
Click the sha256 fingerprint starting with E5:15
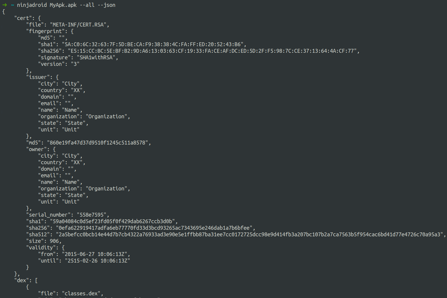212,51
